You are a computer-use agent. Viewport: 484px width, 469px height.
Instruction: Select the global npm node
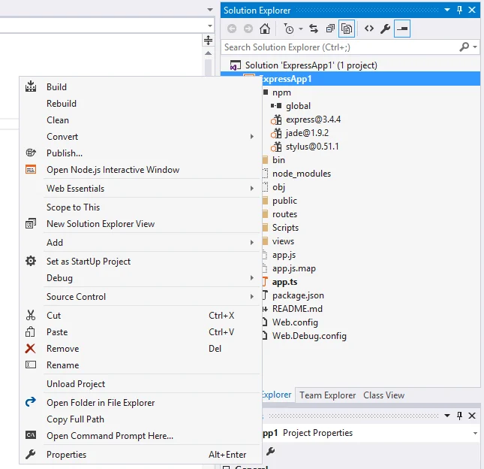pyautogui.click(x=298, y=106)
